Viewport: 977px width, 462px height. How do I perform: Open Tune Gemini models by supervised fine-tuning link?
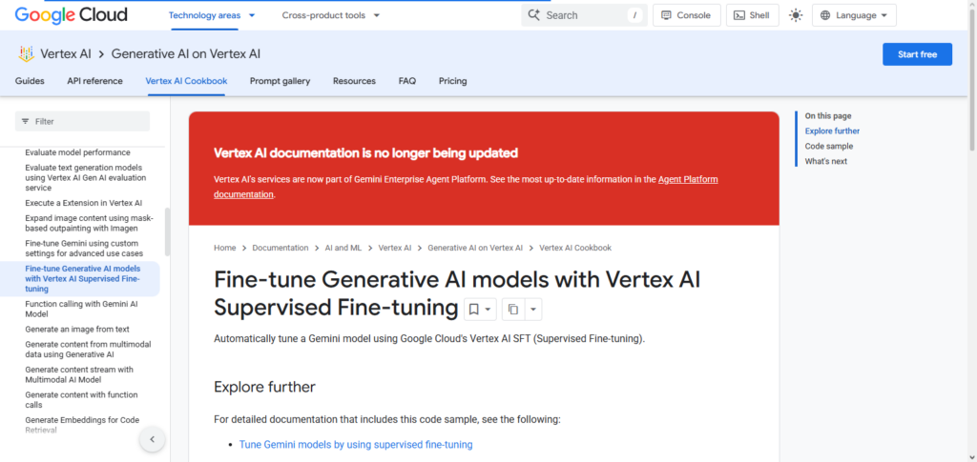point(356,445)
